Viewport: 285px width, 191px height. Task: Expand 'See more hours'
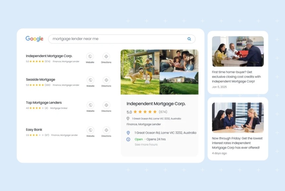(146, 145)
